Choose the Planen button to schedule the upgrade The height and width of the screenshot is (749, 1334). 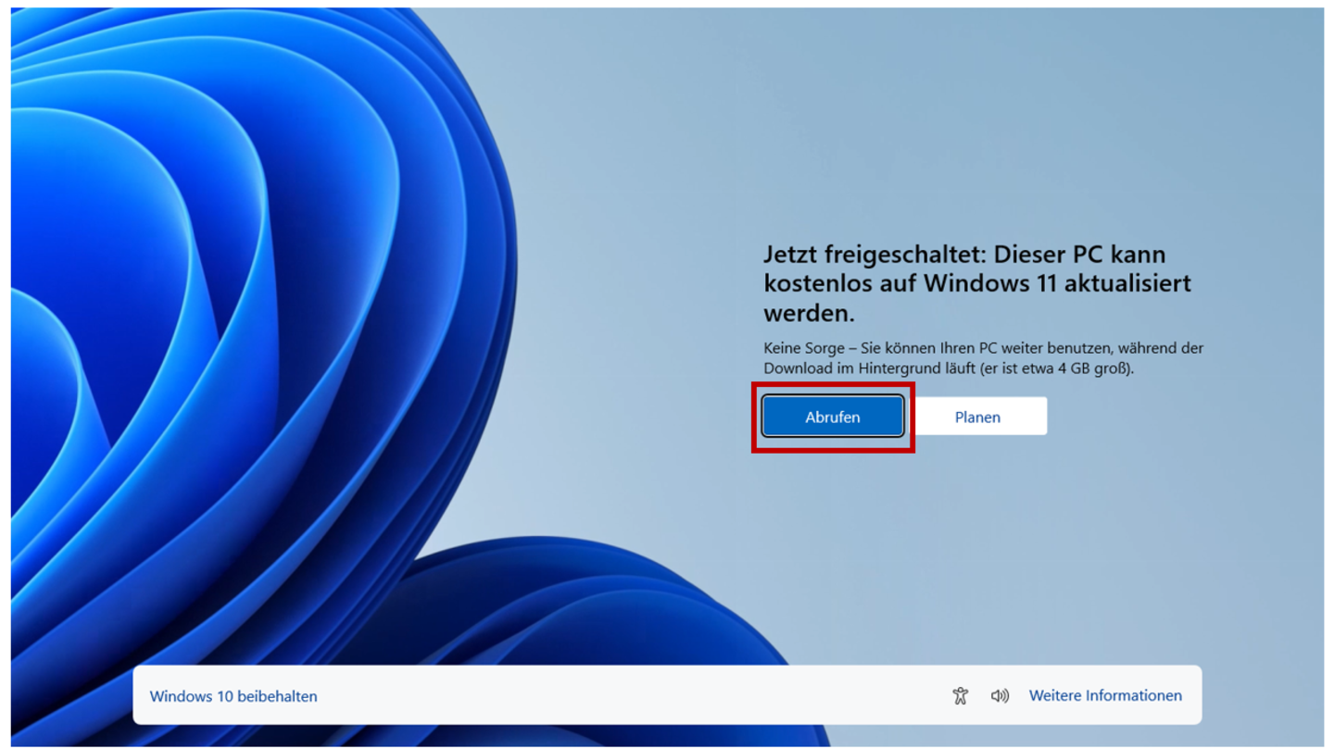pos(977,417)
